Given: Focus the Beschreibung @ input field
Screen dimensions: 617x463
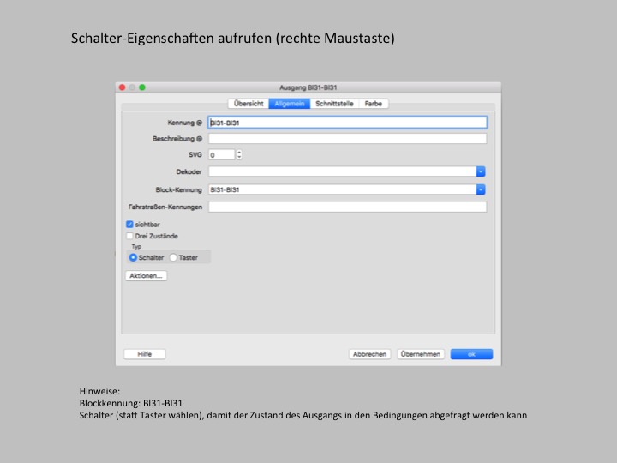Looking at the screenshot, I should [347, 139].
